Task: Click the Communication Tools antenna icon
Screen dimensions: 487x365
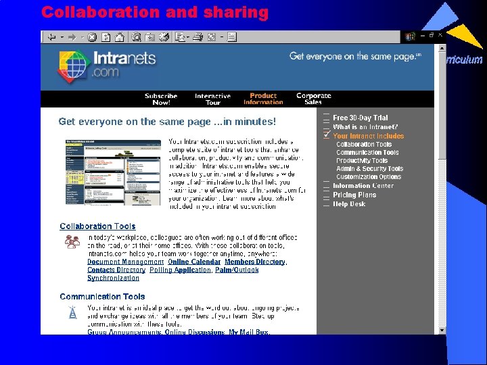Action: 72,312
